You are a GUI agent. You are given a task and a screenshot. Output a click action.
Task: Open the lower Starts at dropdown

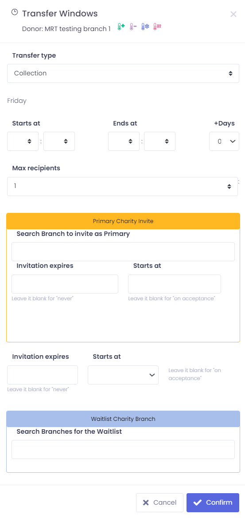click(x=123, y=375)
